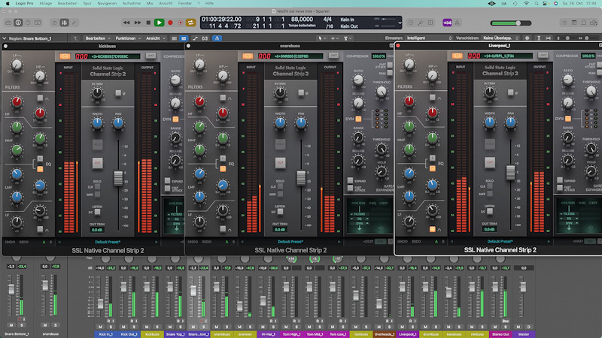Open the Editors pencil icon
Screen dimensions: 602x338
tap(74, 23)
